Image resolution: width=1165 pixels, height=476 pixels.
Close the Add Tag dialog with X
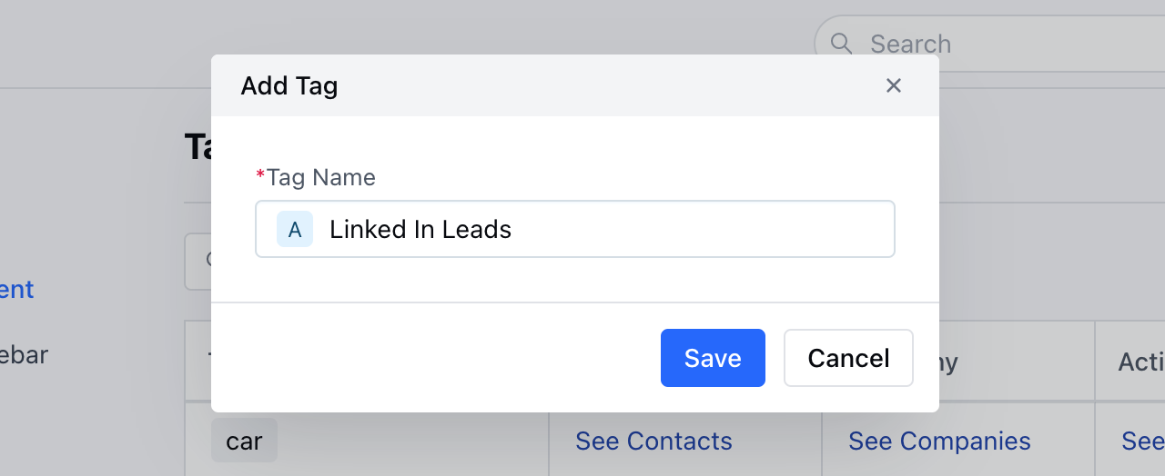click(894, 85)
